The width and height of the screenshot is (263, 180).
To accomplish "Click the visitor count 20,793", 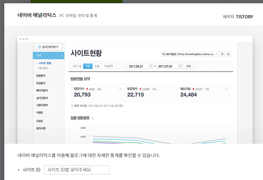I will point(82,95).
